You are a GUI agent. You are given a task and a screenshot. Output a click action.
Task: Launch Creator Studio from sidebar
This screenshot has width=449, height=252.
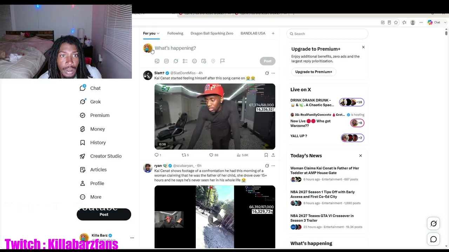(101, 156)
